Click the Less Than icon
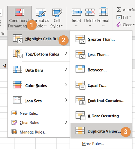 click(x=80, y=55)
